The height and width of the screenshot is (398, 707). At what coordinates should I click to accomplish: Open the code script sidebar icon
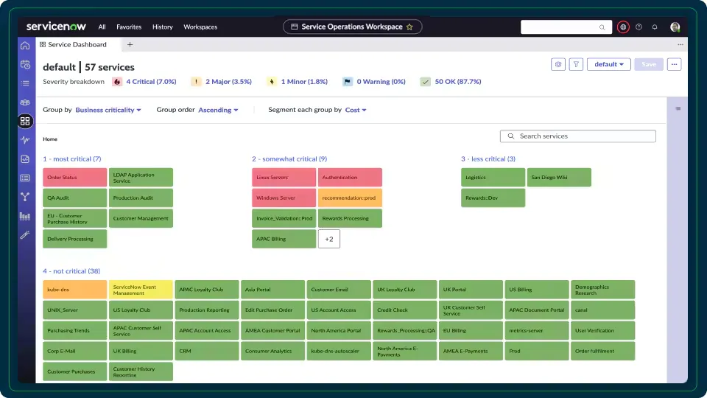[25, 159]
